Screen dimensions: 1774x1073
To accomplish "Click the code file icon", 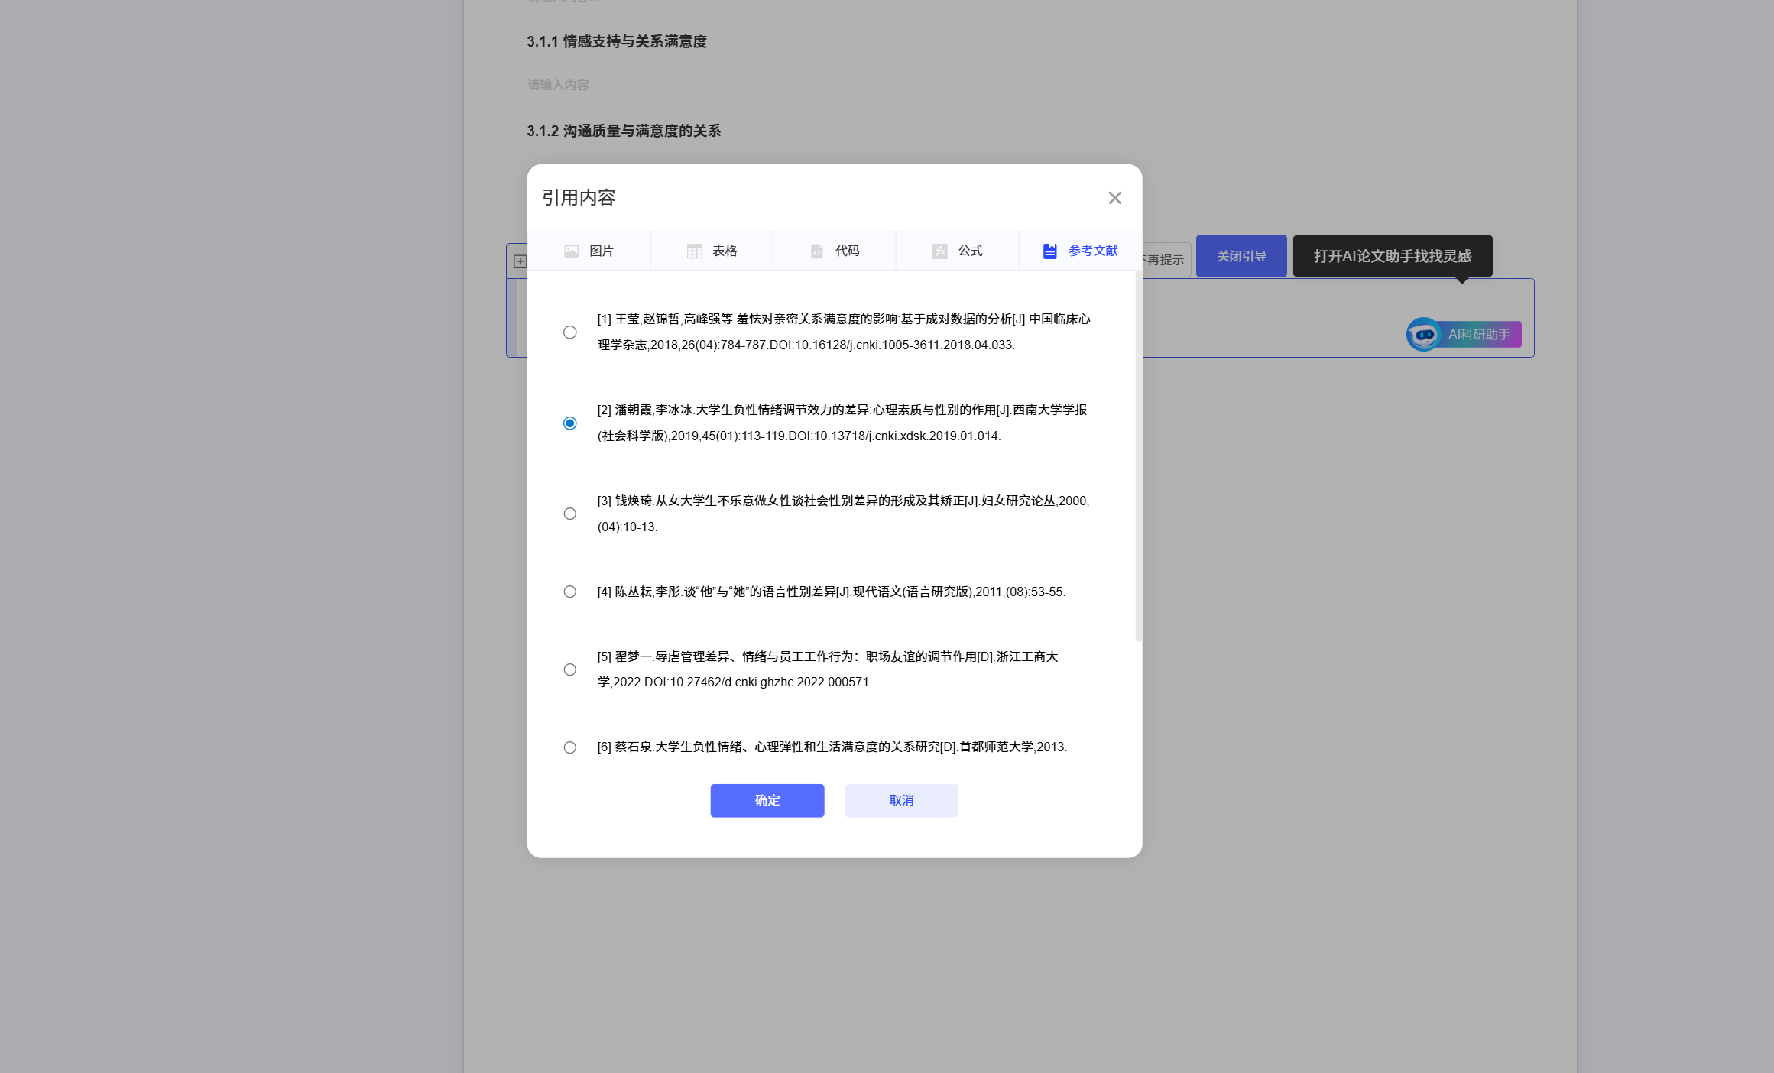I will pyautogui.click(x=817, y=251).
